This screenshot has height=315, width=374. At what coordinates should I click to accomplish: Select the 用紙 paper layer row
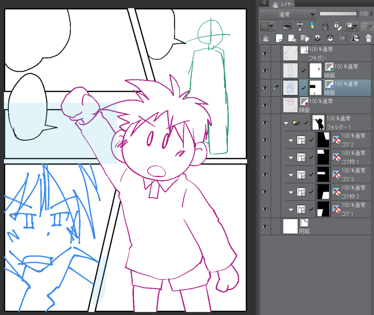pyautogui.click(x=316, y=226)
